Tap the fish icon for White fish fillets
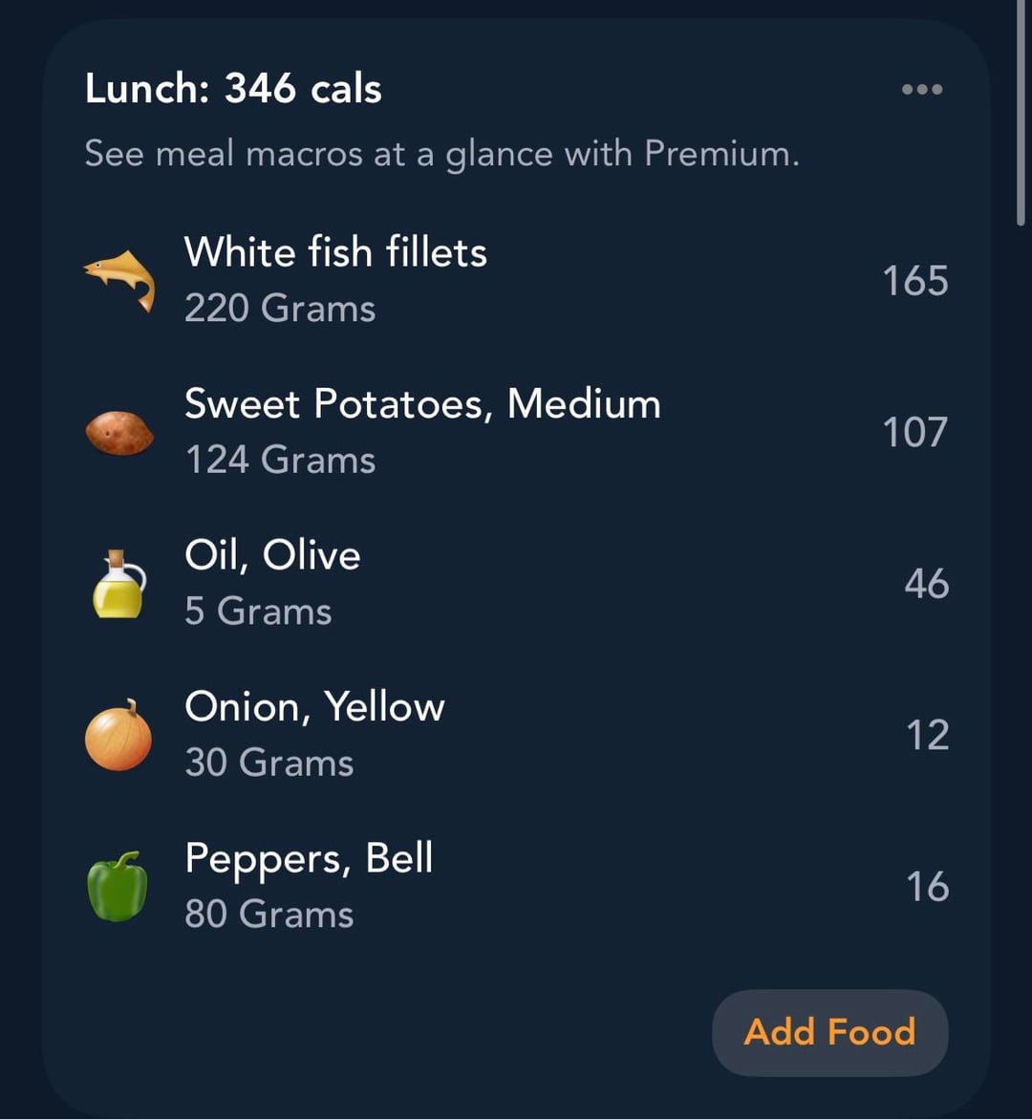 point(119,280)
